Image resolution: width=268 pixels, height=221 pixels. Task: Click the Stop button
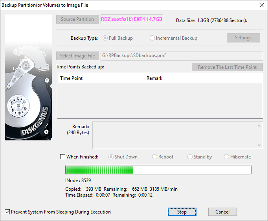(x=182, y=212)
